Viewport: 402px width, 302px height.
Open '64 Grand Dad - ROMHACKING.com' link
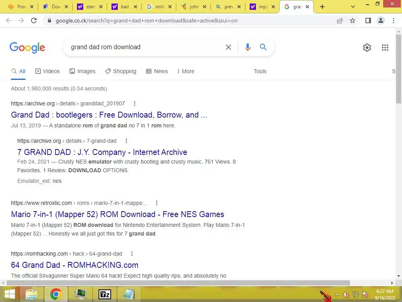click(x=75, y=265)
